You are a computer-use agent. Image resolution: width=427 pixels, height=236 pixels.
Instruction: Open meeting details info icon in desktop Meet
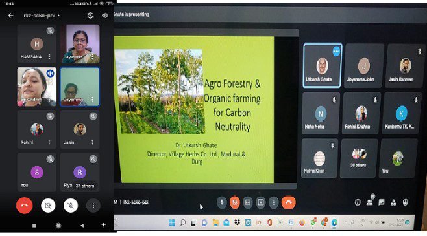358,202
